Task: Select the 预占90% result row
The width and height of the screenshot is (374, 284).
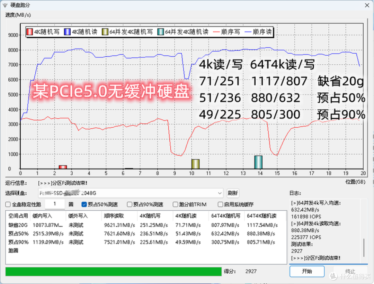Action: 146,242
